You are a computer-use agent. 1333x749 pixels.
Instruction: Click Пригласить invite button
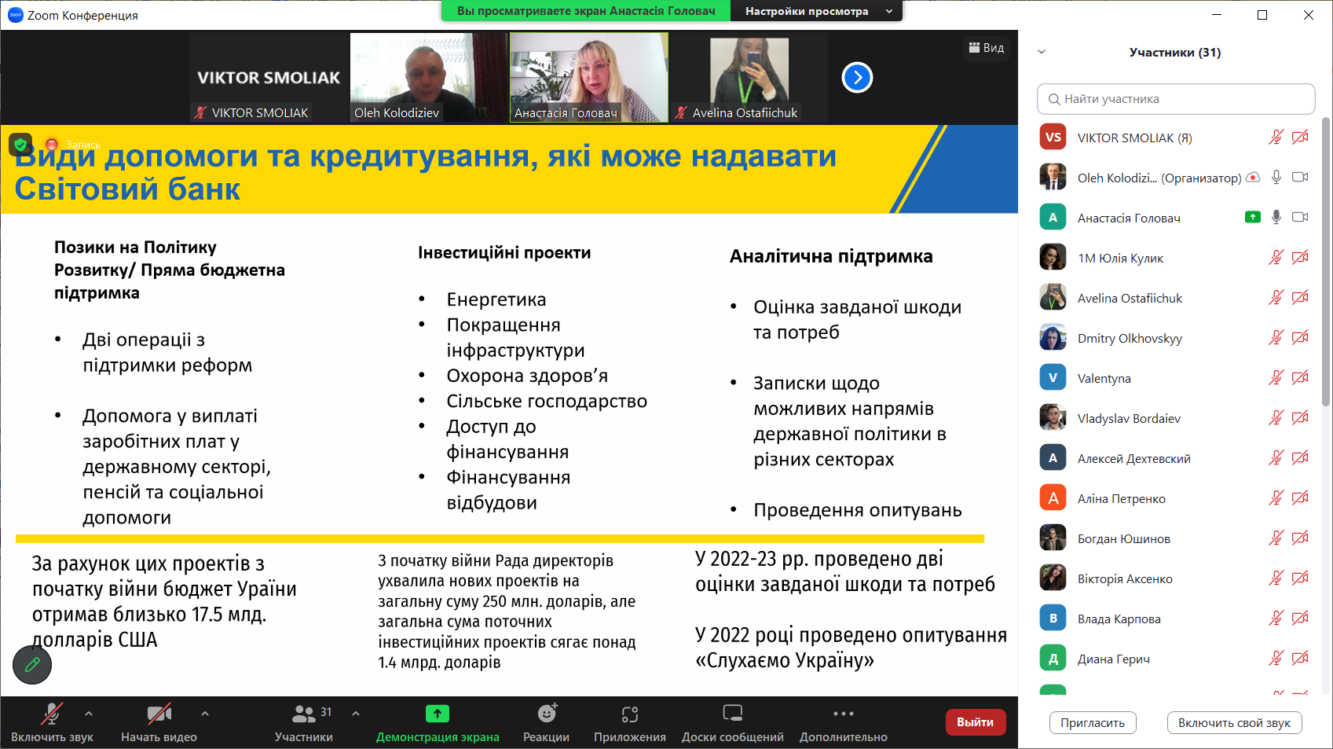(1093, 723)
